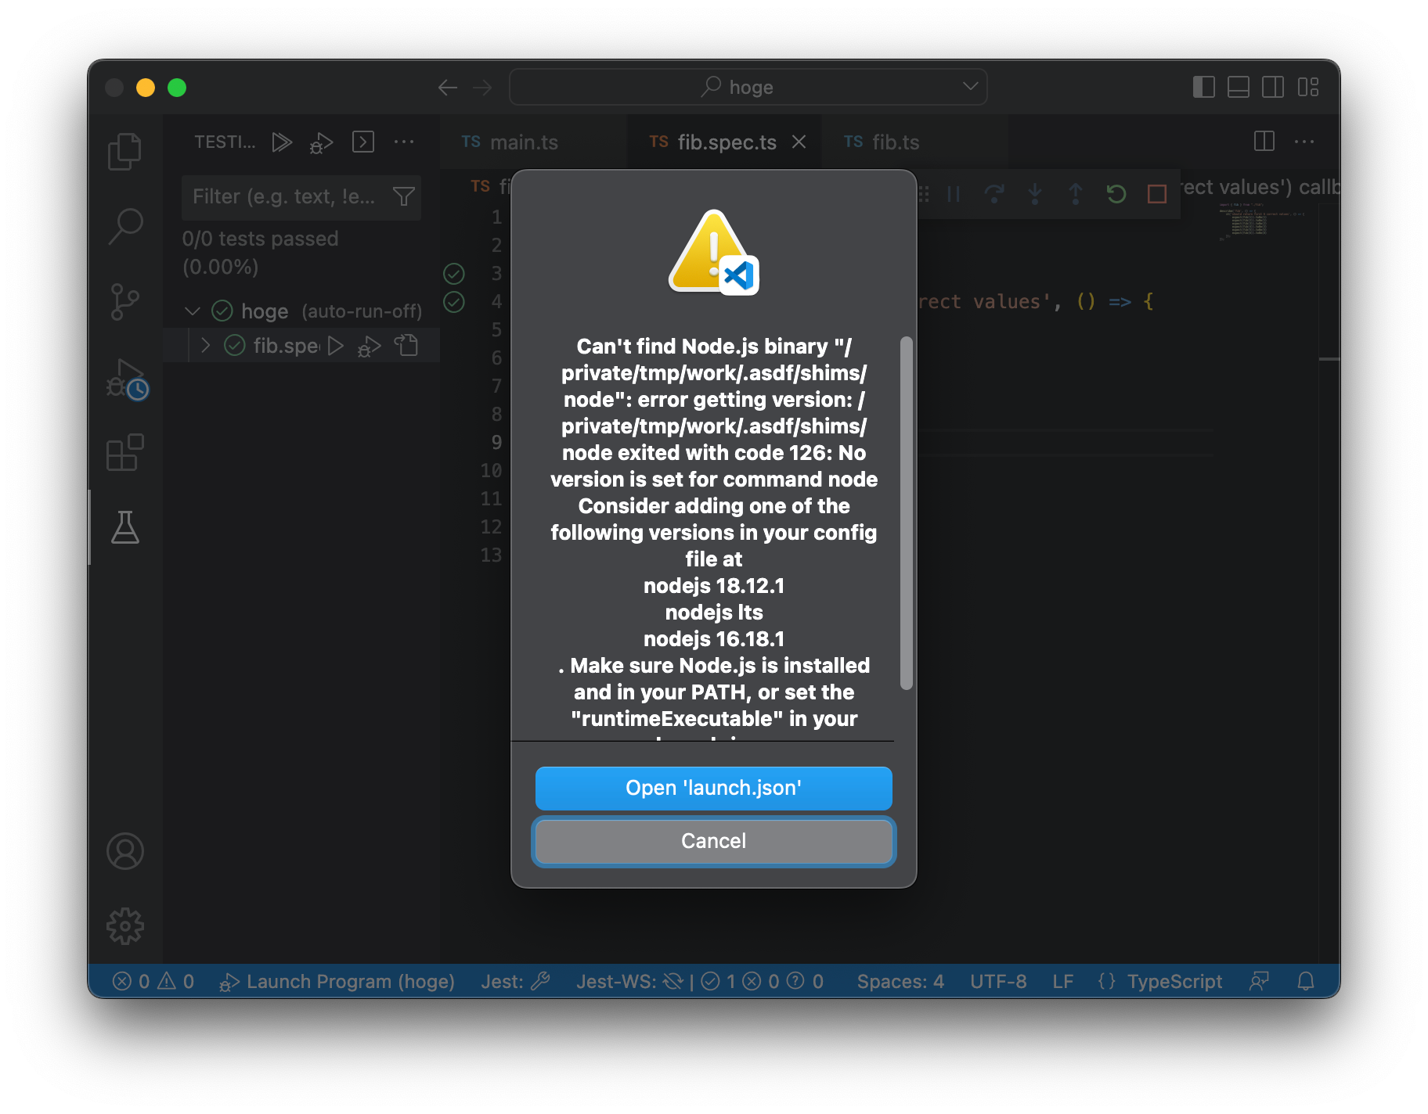Viewport: 1428px width, 1114px height.
Task: Step out in debug toolbar
Action: [x=1076, y=193]
